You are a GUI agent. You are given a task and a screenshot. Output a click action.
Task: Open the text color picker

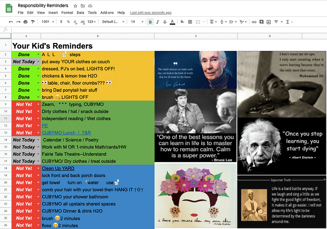172,22
